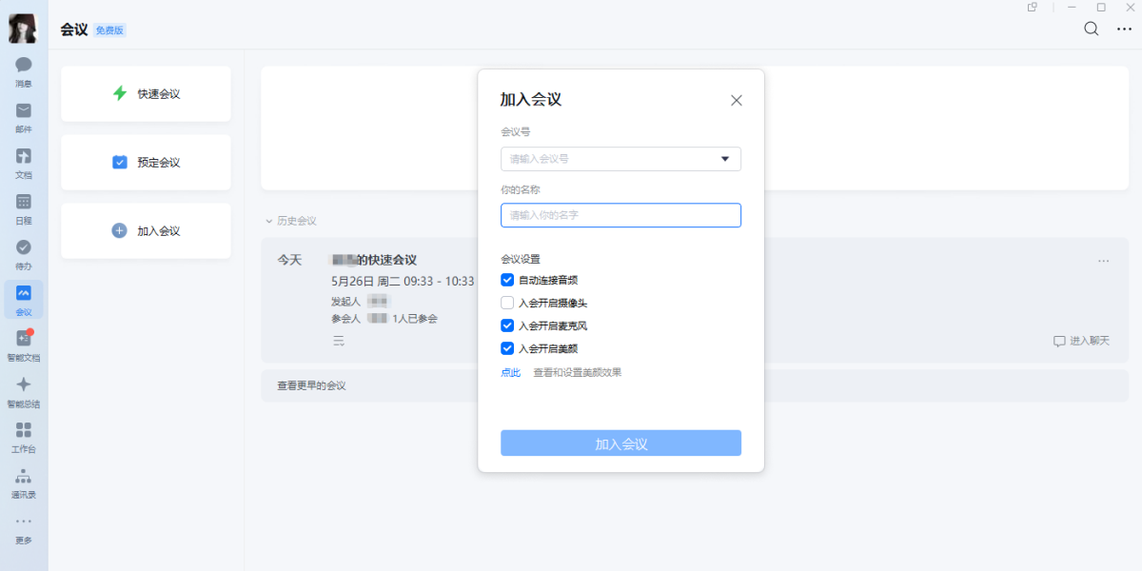Open Schedule Meeting (预定会议) card
The height and width of the screenshot is (571, 1142).
point(146,162)
